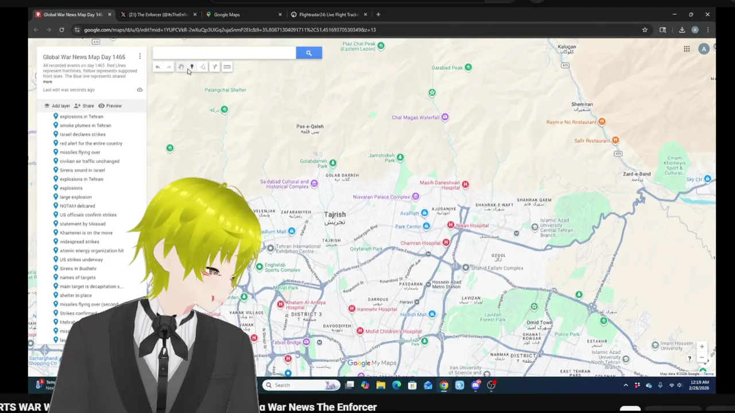Select the Sirens sound in Israel entry
735x413 pixels.
point(82,170)
